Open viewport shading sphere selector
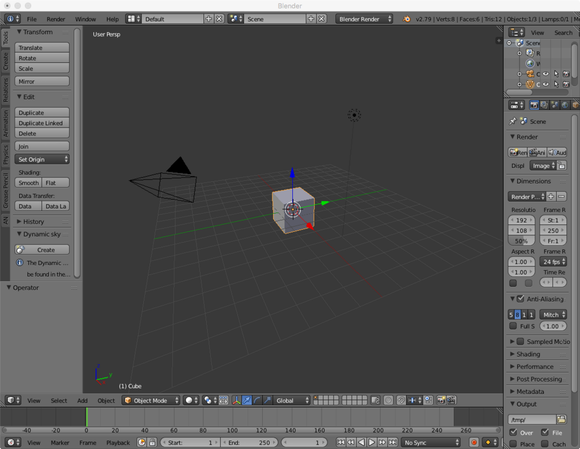The height and width of the screenshot is (449, 580). point(191,400)
